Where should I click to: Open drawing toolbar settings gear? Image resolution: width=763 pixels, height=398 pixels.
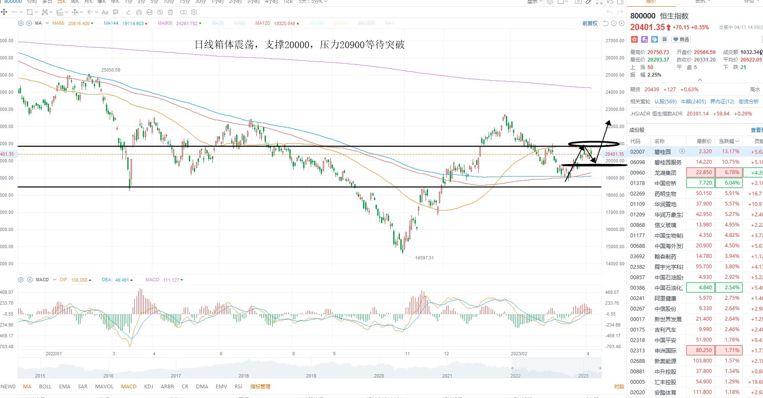click(194, 12)
